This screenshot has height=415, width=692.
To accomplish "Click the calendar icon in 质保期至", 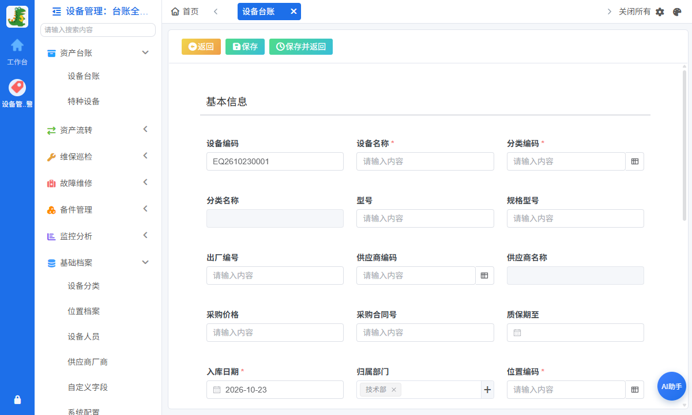I will coord(517,333).
